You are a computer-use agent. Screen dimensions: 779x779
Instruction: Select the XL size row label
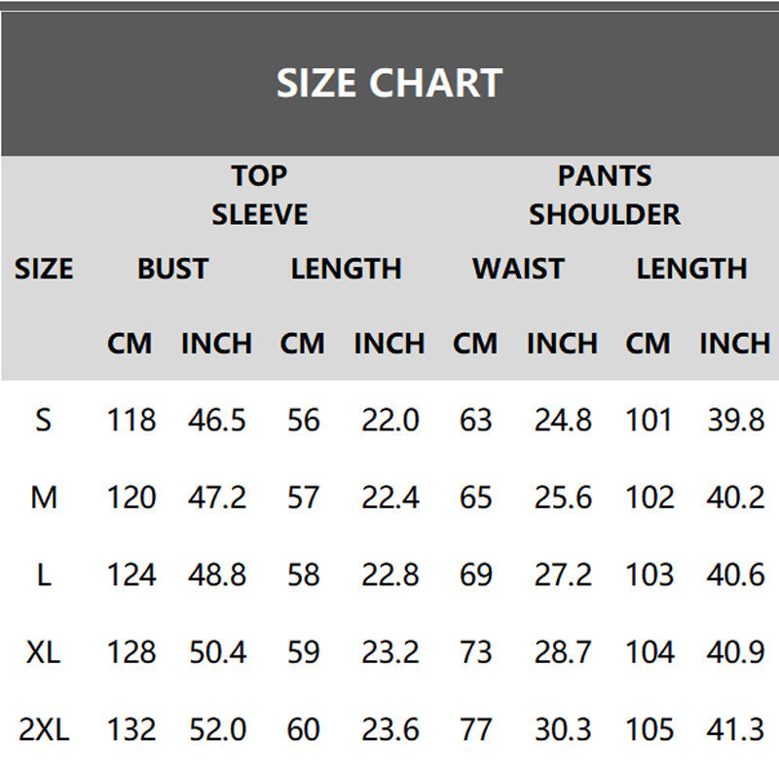pyautogui.click(x=44, y=651)
